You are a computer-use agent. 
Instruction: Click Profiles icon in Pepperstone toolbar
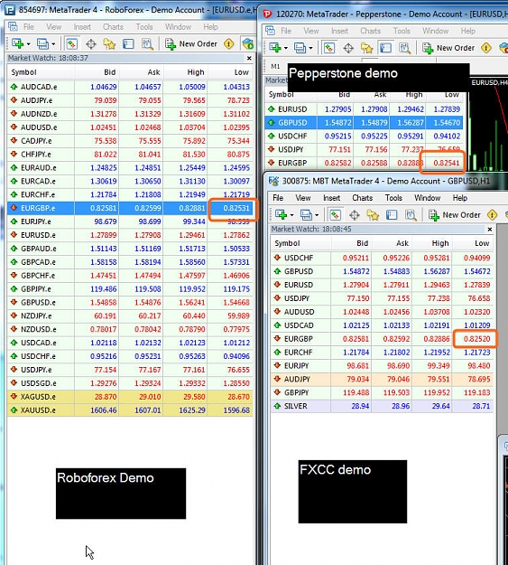point(300,48)
